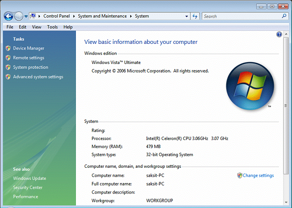Open Performance under See also
This screenshot has width=292, height=208.
pyautogui.click(x=26, y=196)
